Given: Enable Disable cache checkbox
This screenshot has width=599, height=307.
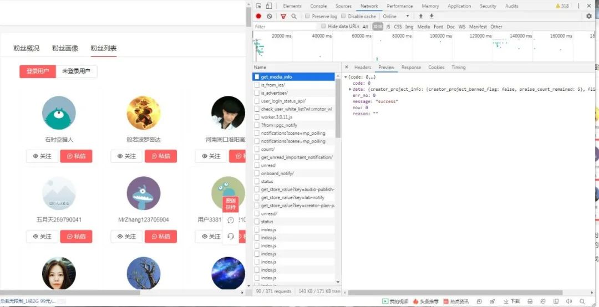Looking at the screenshot, I should [x=343, y=16].
